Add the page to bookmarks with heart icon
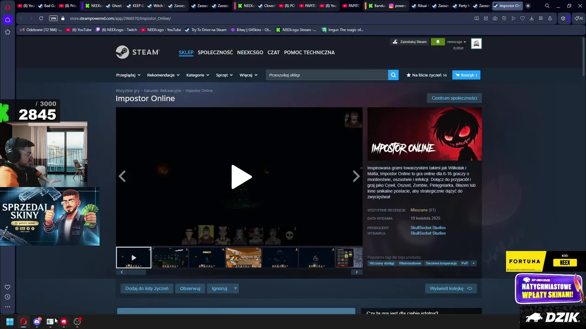This screenshot has height=329, width=586. [522, 18]
